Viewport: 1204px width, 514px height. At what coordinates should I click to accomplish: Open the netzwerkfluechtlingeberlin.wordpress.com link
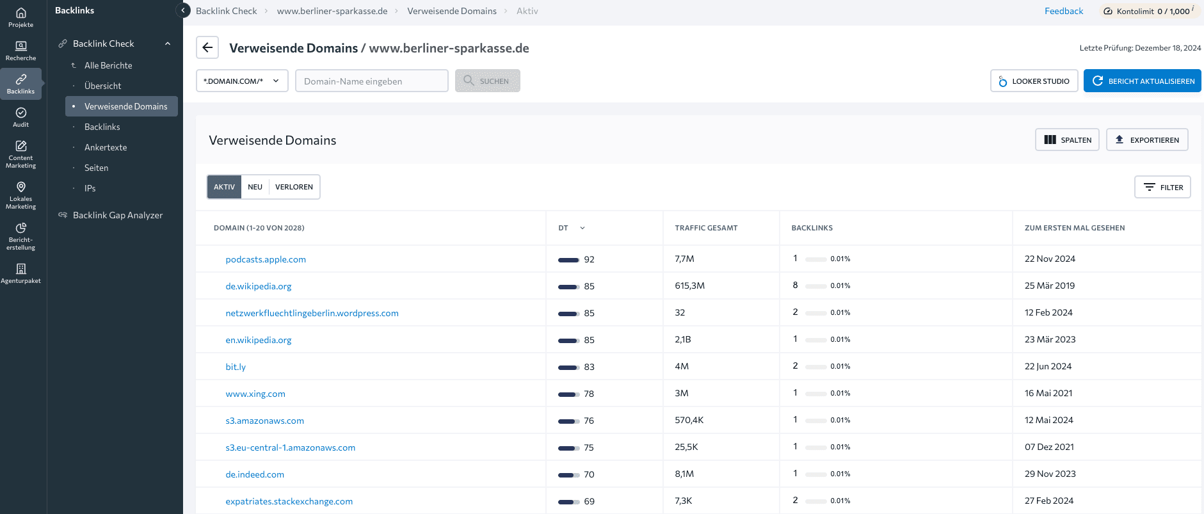pyautogui.click(x=312, y=313)
